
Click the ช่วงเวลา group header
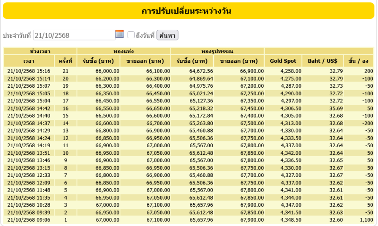coord(40,51)
